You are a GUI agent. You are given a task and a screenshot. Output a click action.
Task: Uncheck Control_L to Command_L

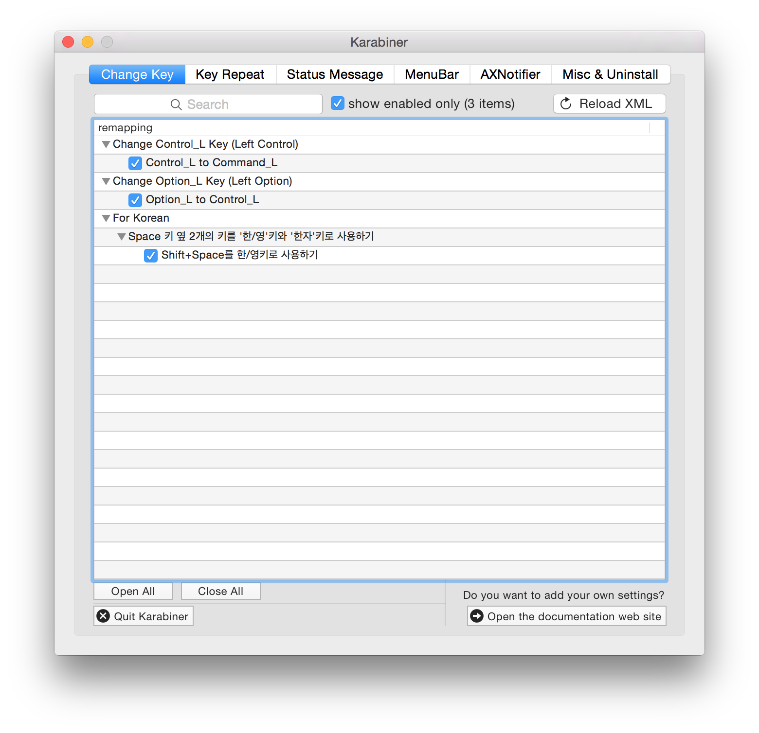135,163
